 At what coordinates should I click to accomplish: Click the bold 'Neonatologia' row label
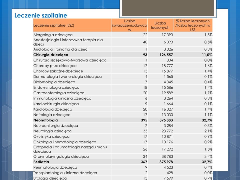45,120
